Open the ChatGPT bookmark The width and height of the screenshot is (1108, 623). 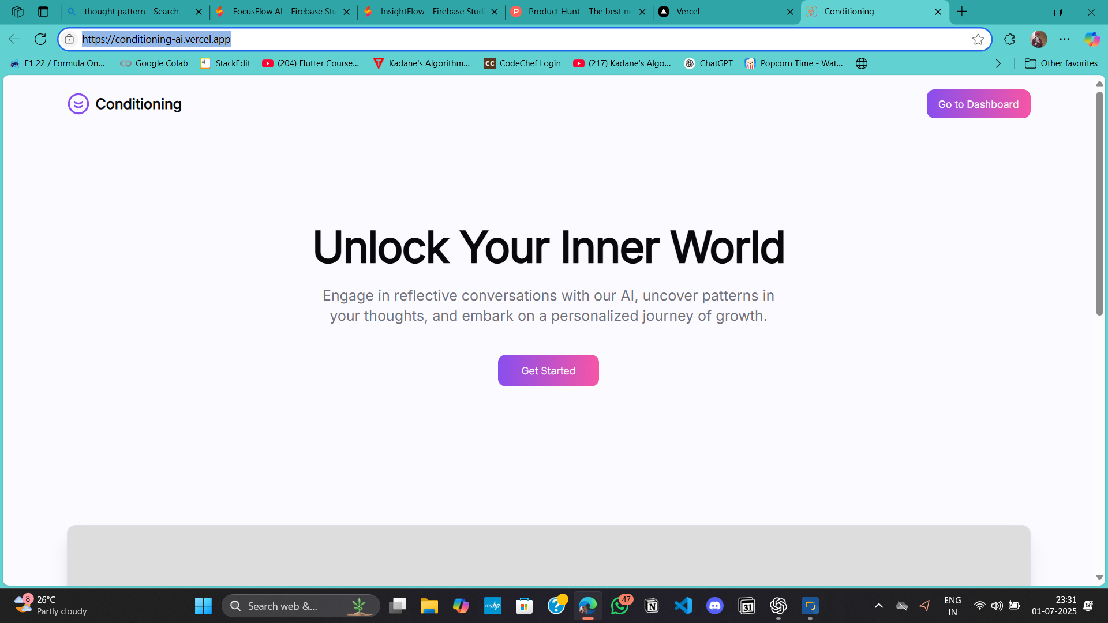pyautogui.click(x=709, y=63)
